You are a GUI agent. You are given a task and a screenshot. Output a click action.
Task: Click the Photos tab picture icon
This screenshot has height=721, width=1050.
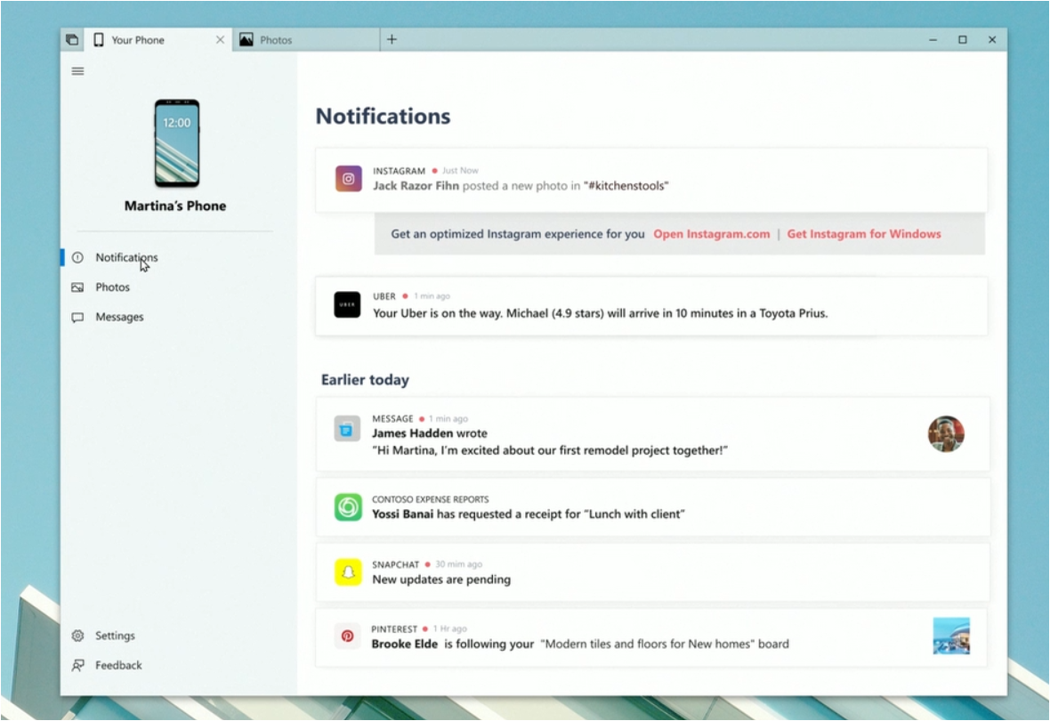point(246,40)
